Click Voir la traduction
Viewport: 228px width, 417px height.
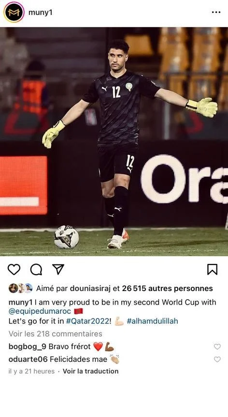[x=91, y=371]
